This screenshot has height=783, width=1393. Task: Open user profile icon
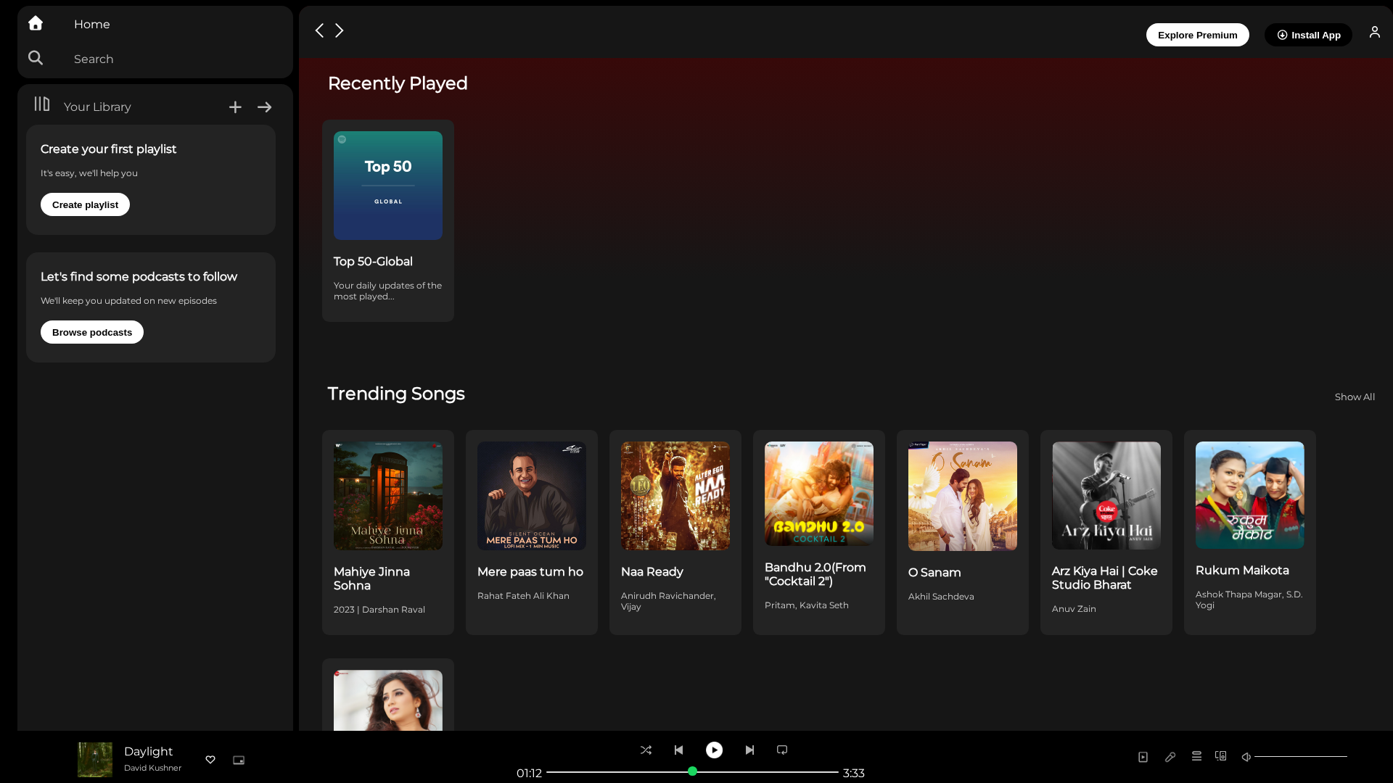pos(1375,32)
